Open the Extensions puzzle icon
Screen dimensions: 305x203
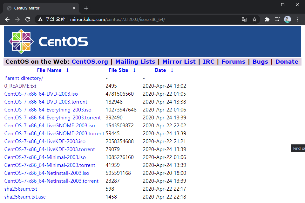pos(267,19)
